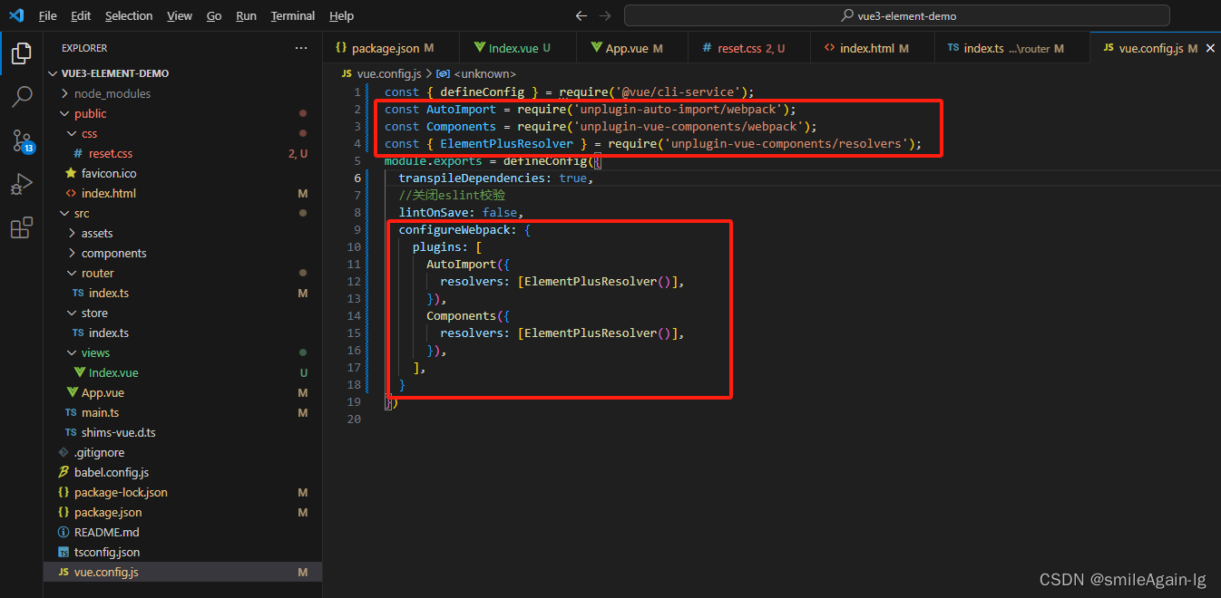Expand the node_modules folder

click(114, 93)
